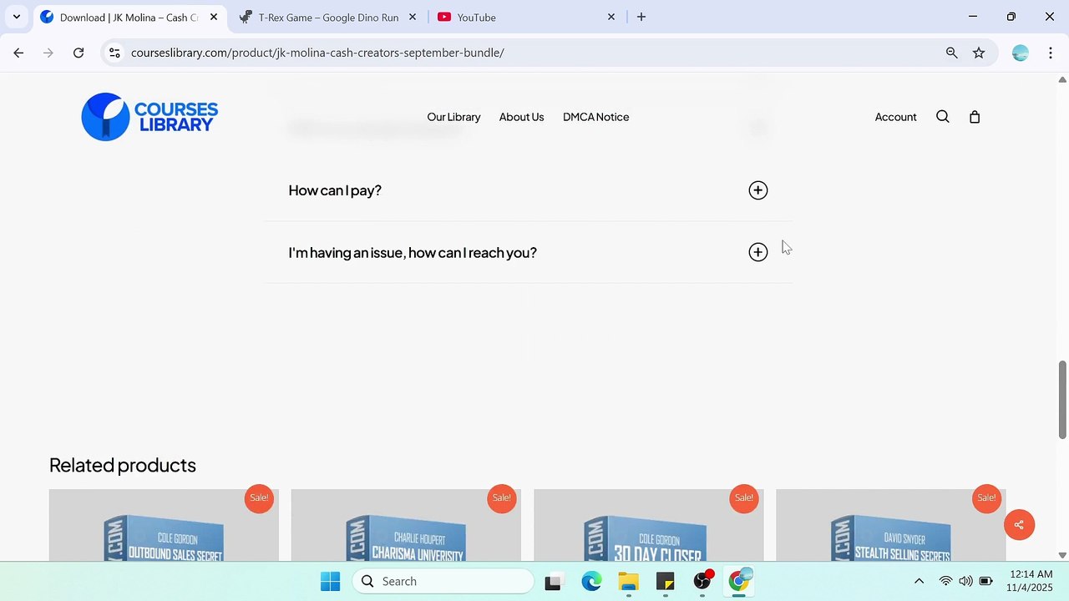The width and height of the screenshot is (1069, 601).
Task: Open the Account link
Action: coord(895,117)
